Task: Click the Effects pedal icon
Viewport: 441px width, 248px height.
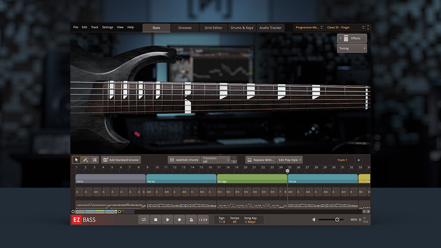Action: (346, 38)
